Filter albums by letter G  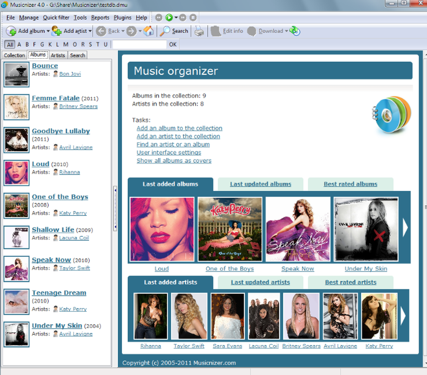coord(42,44)
